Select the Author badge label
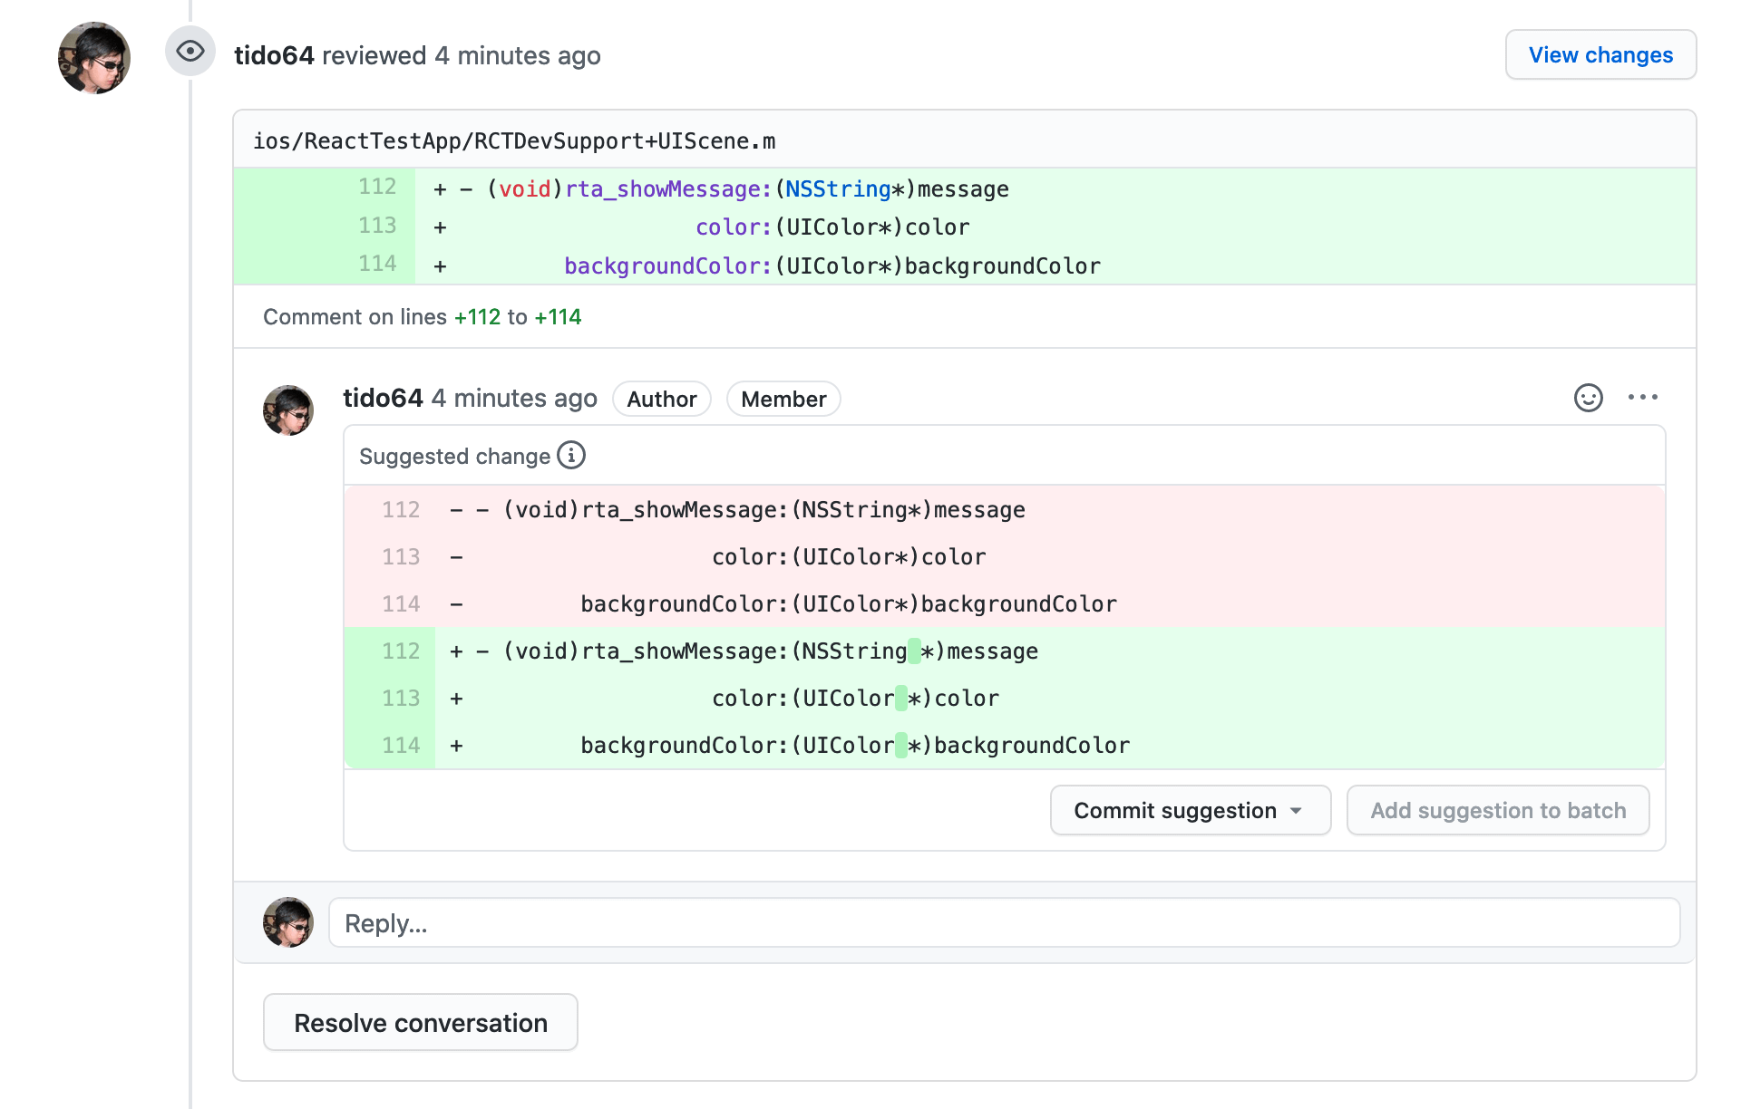 tap(661, 399)
